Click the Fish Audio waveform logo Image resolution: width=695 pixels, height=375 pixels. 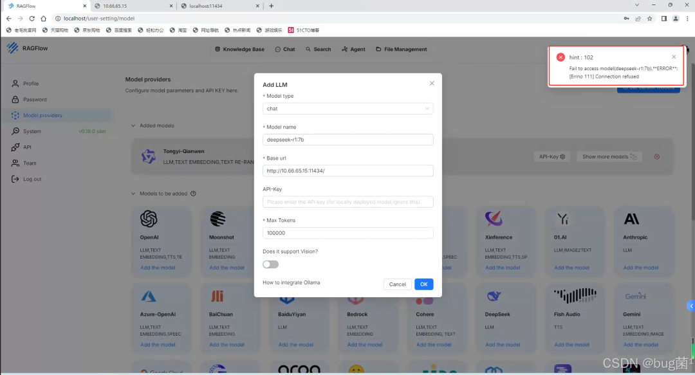(575, 296)
